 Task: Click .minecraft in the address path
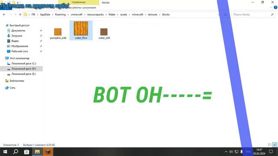coord(76,14)
